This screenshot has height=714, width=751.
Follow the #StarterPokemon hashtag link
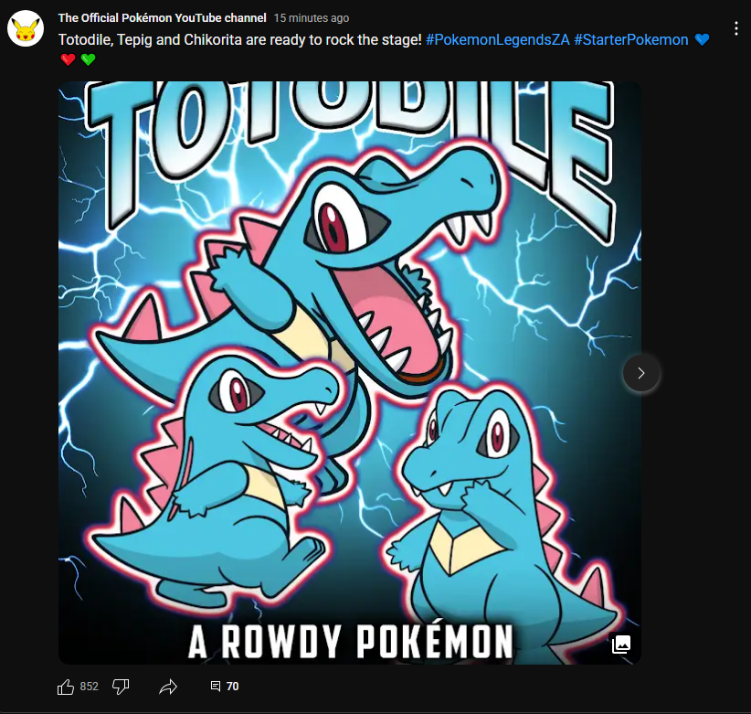click(631, 40)
